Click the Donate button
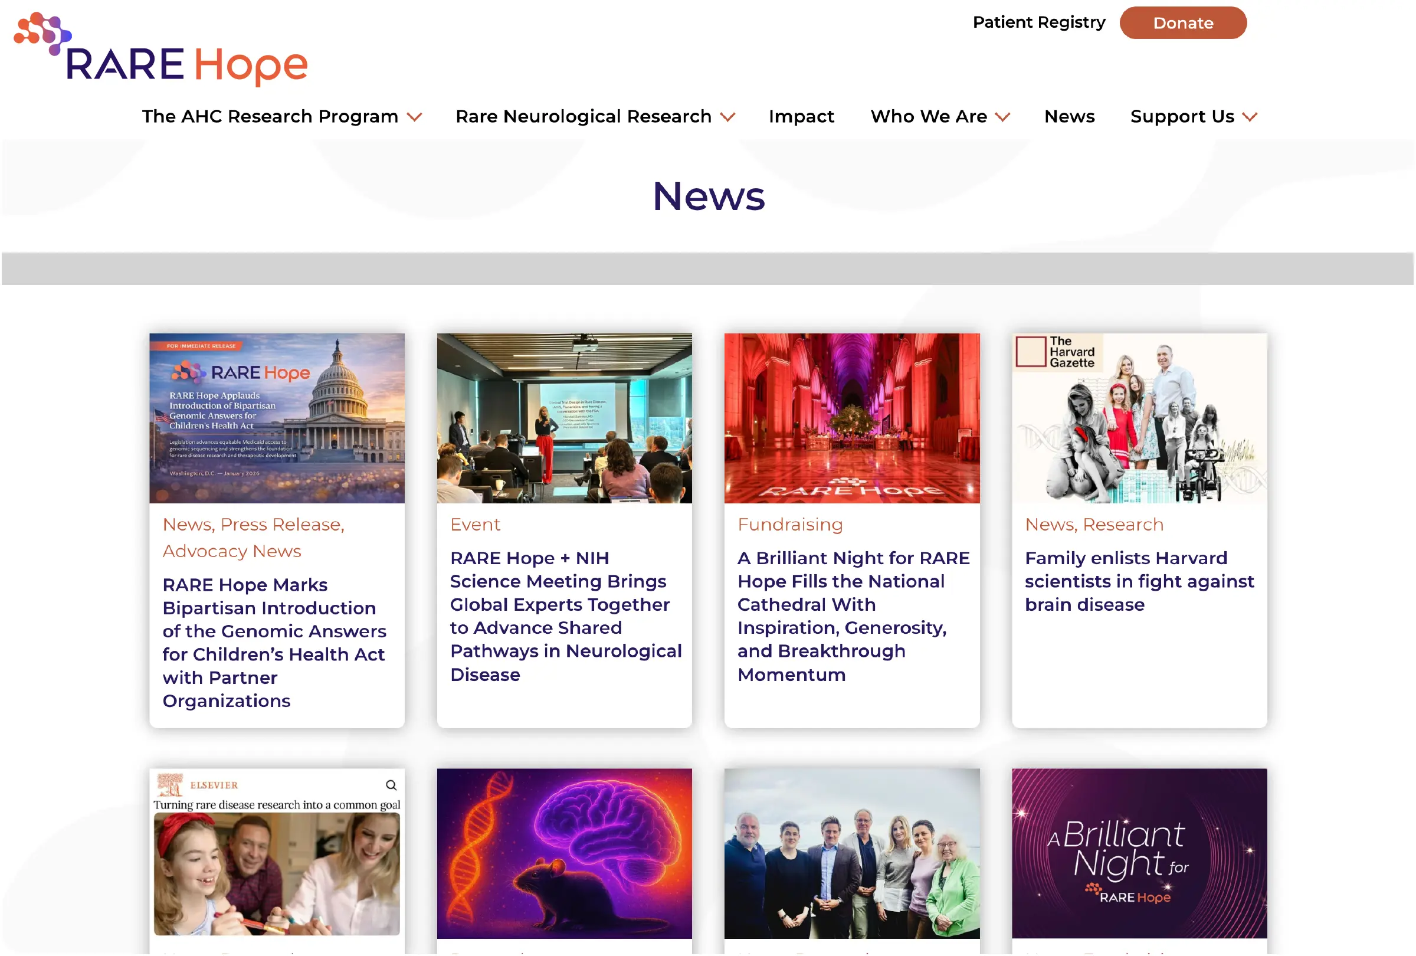Viewport: 1416px width, 956px height. pyautogui.click(x=1182, y=23)
